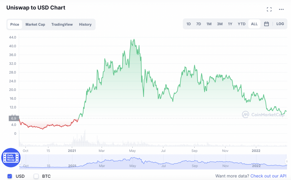Screen dimensions: 291x180
Task: Select the 7D time range
Action: click(x=199, y=24)
